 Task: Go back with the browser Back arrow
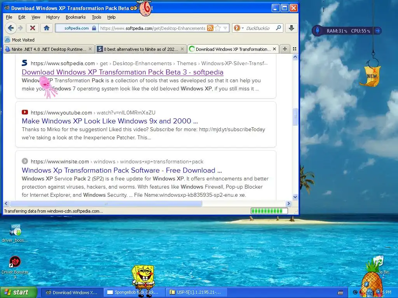[x=10, y=28]
